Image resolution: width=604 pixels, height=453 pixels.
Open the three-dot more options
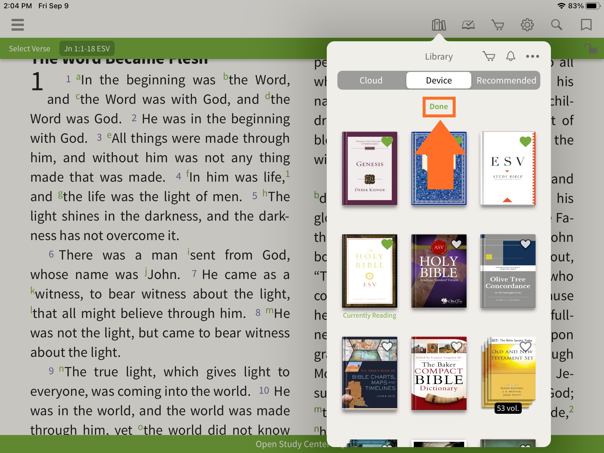(533, 56)
